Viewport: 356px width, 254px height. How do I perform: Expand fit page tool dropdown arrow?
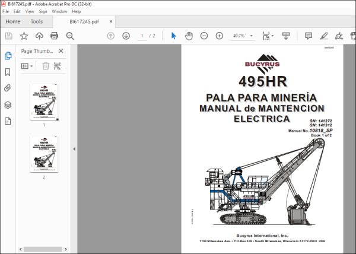pos(273,36)
